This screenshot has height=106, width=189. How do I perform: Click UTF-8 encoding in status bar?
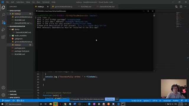(155, 101)
